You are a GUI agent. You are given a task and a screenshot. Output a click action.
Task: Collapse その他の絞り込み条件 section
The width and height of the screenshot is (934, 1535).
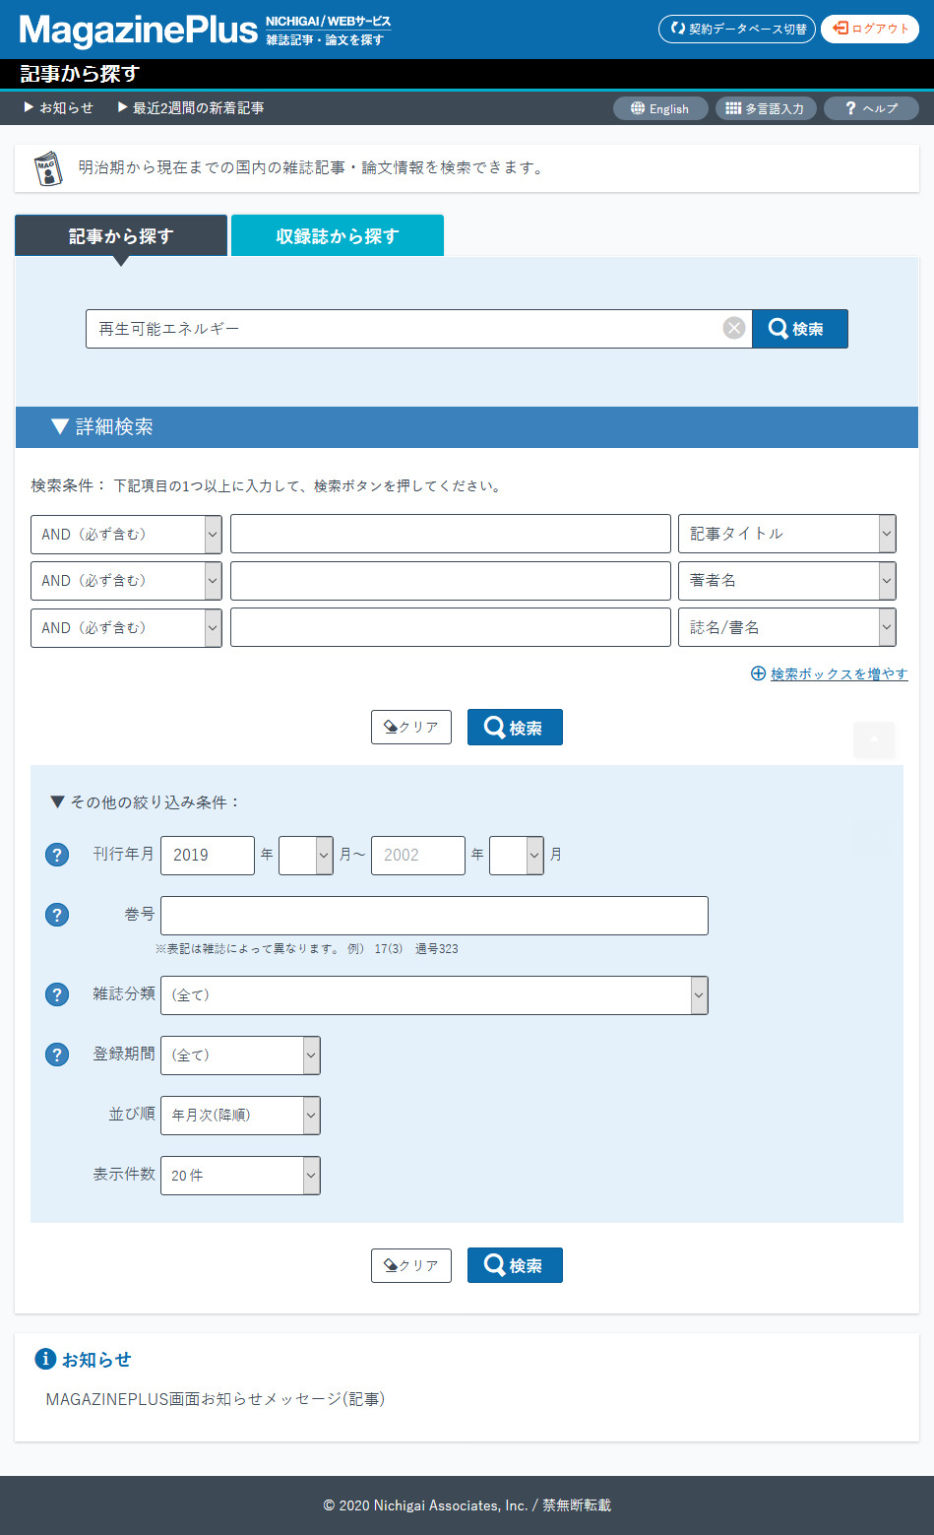[145, 802]
